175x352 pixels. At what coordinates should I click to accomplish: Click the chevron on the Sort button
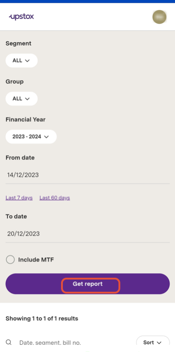pyautogui.click(x=159, y=342)
